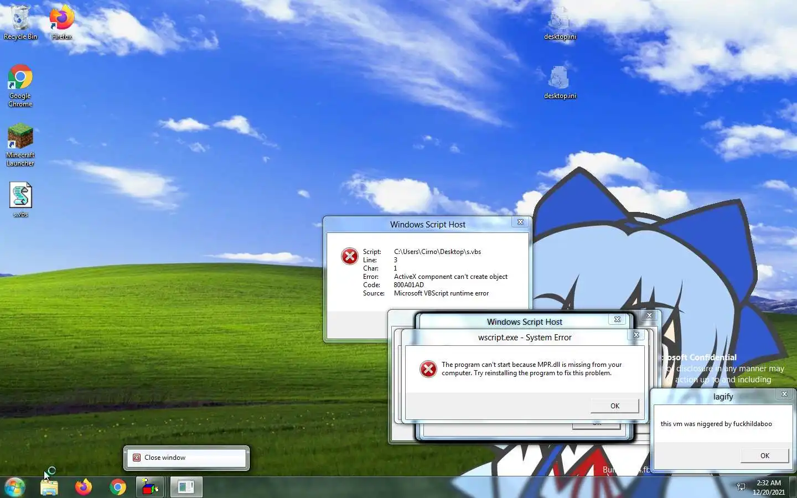The height and width of the screenshot is (498, 797).
Task: Launch Firefox from the desktop shortcut
Action: click(x=61, y=22)
